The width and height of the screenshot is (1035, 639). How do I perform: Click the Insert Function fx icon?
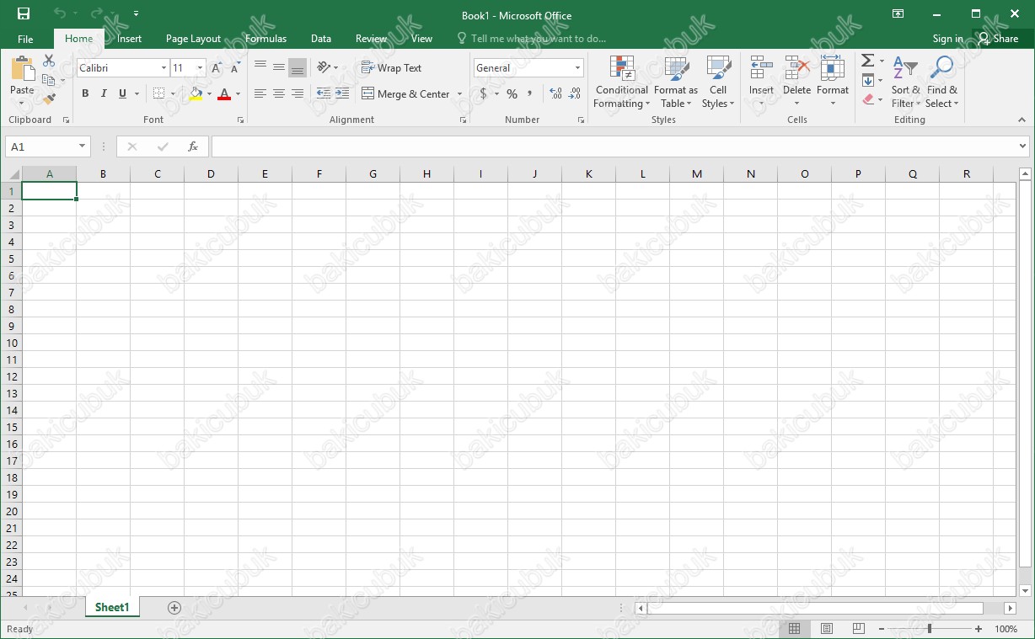192,146
